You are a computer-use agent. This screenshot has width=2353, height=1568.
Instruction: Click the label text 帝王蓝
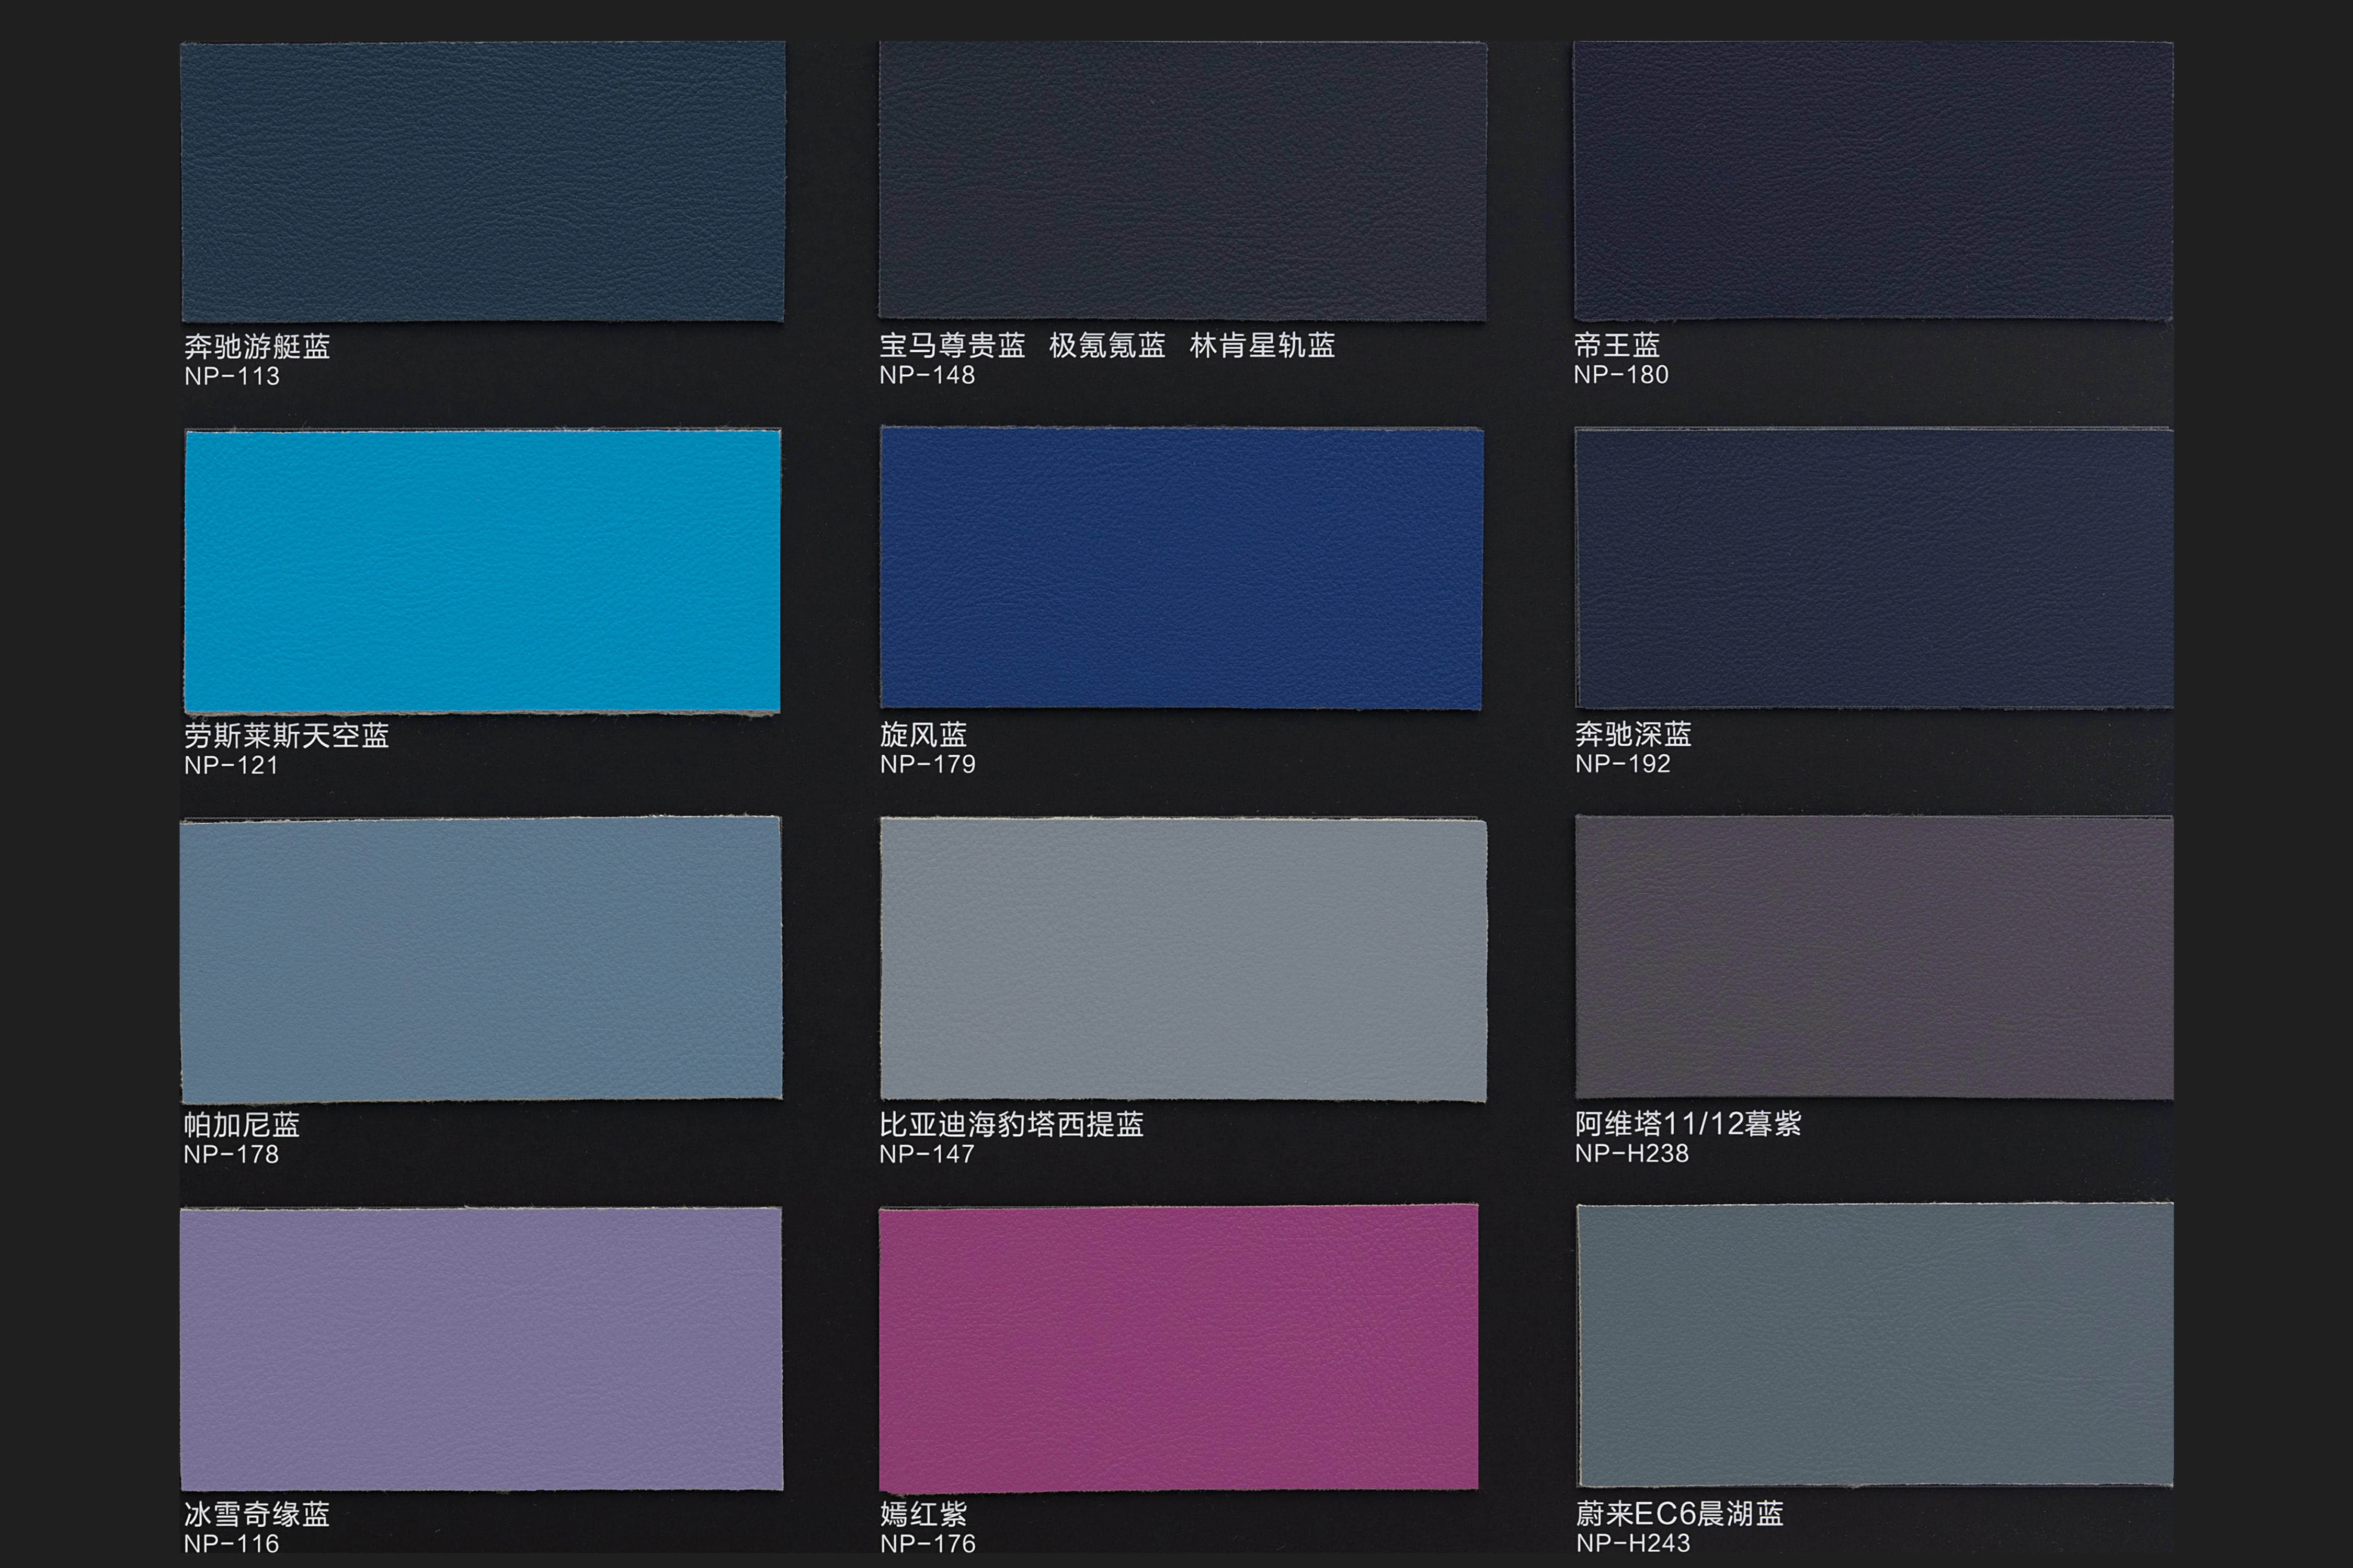pos(1617,346)
